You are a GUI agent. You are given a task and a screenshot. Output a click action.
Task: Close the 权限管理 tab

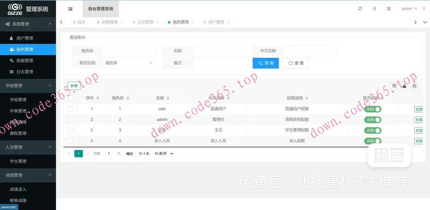coord(122,22)
